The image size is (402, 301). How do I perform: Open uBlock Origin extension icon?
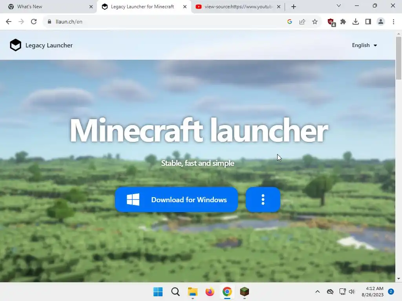click(331, 22)
